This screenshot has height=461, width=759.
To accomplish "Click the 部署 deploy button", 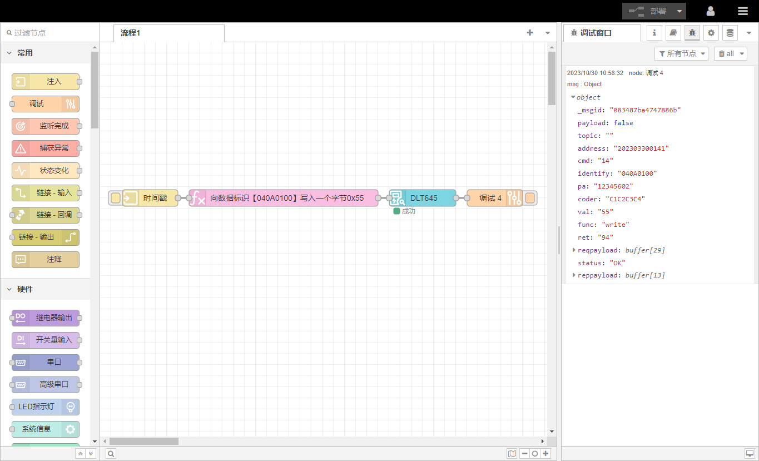I will point(648,11).
